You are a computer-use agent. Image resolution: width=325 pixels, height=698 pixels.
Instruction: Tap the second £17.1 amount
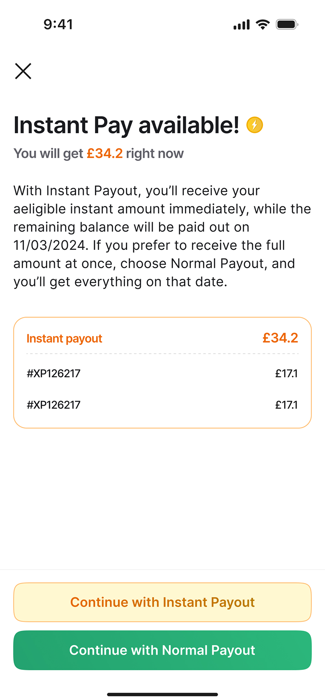click(x=286, y=405)
